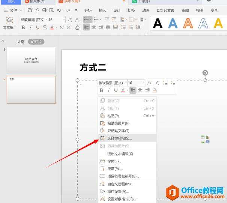This screenshot has height=203, width=227.
Task: Click the insert table placeholder icon
Action: 203,137
